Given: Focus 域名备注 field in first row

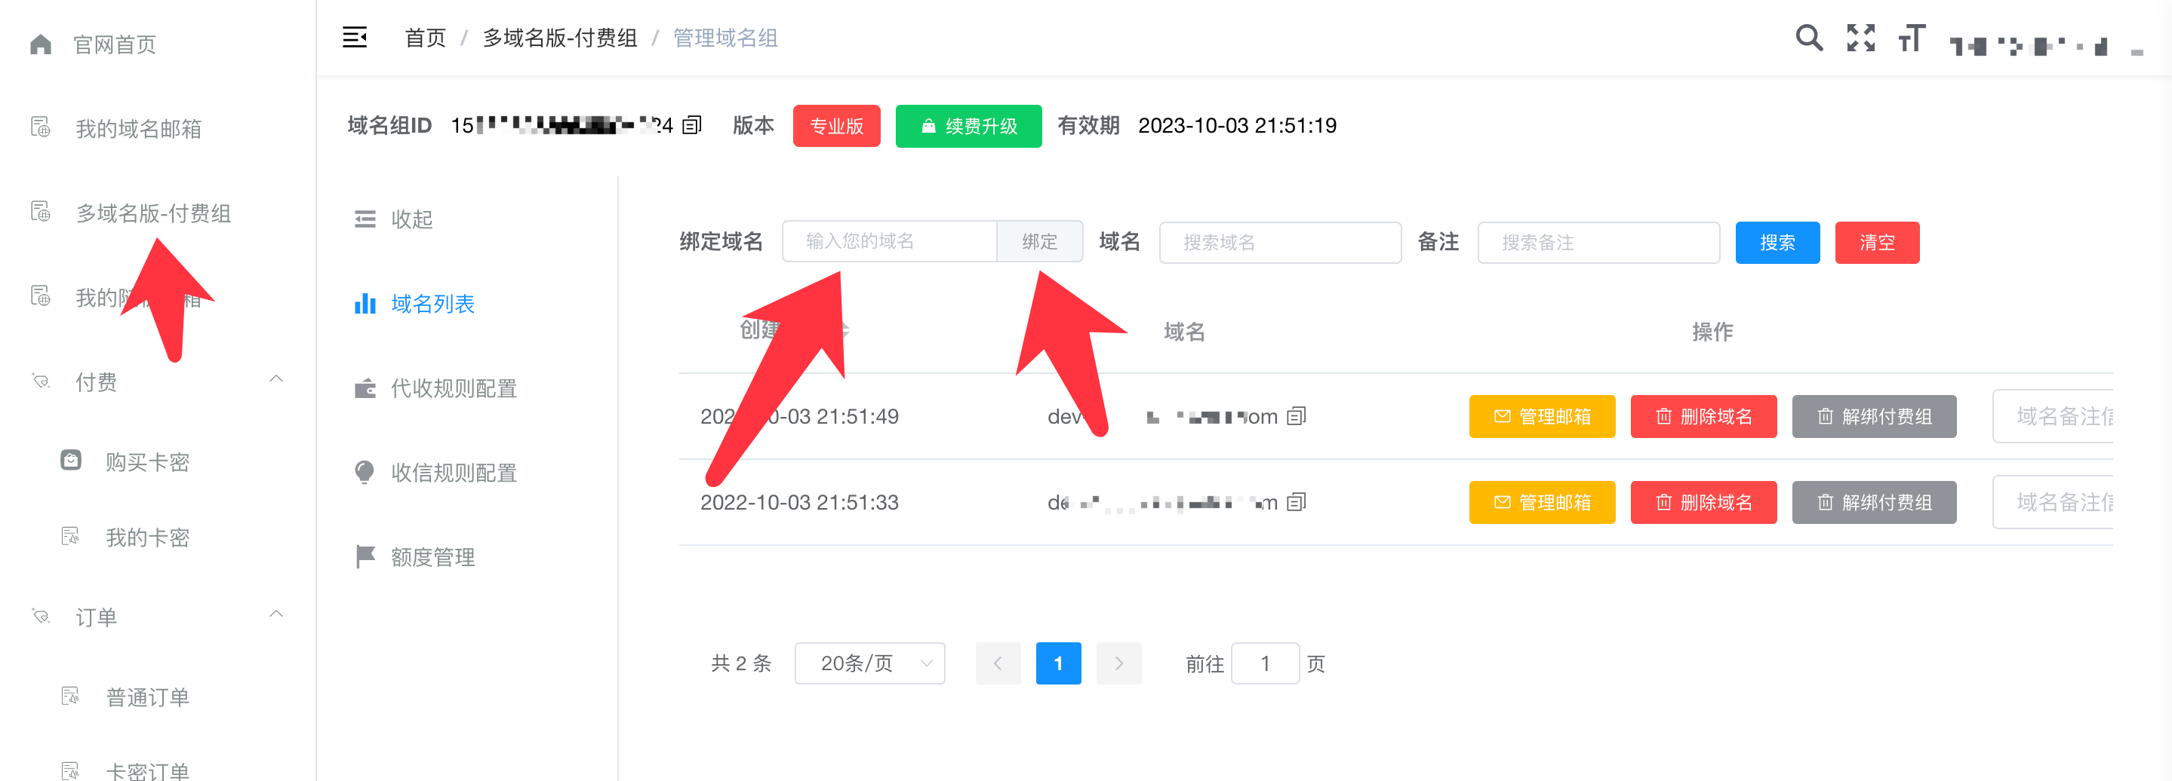Looking at the screenshot, I should click(x=2053, y=415).
